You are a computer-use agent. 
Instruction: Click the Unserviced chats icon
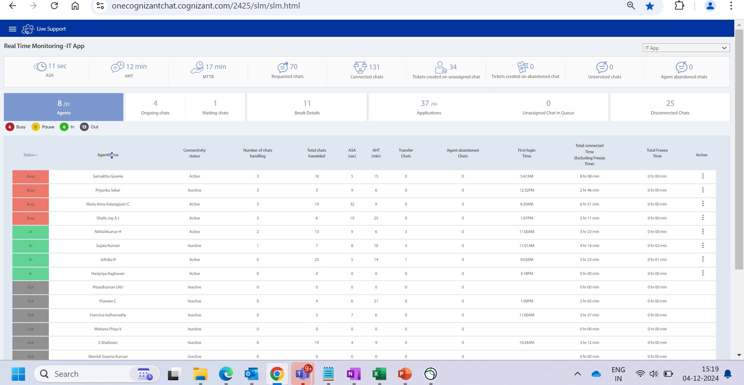[602, 67]
